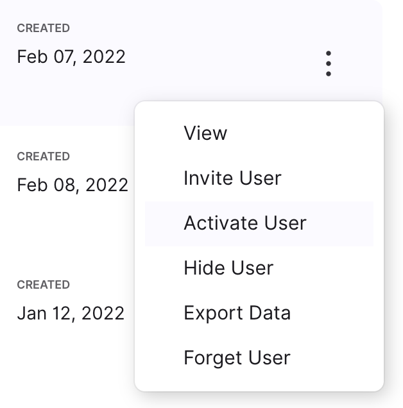Click CREATED label above Jan 12, 2022
403x408 pixels.
[43, 285]
